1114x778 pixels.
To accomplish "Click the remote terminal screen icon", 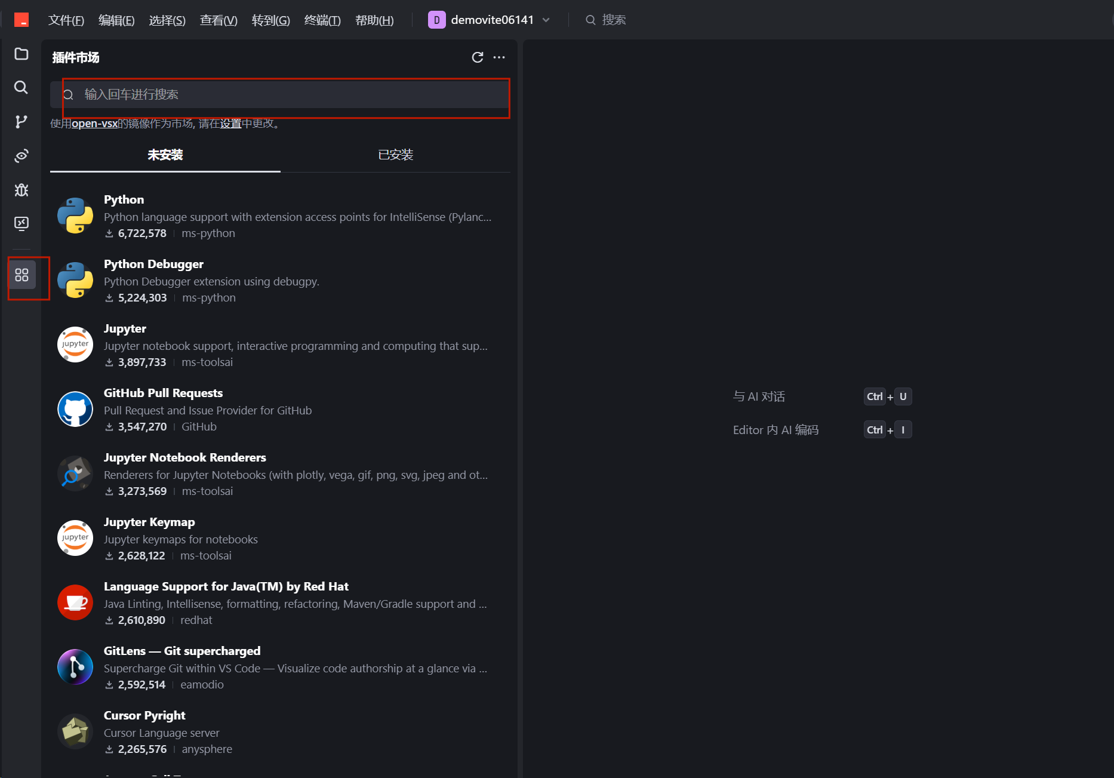I will [x=21, y=223].
